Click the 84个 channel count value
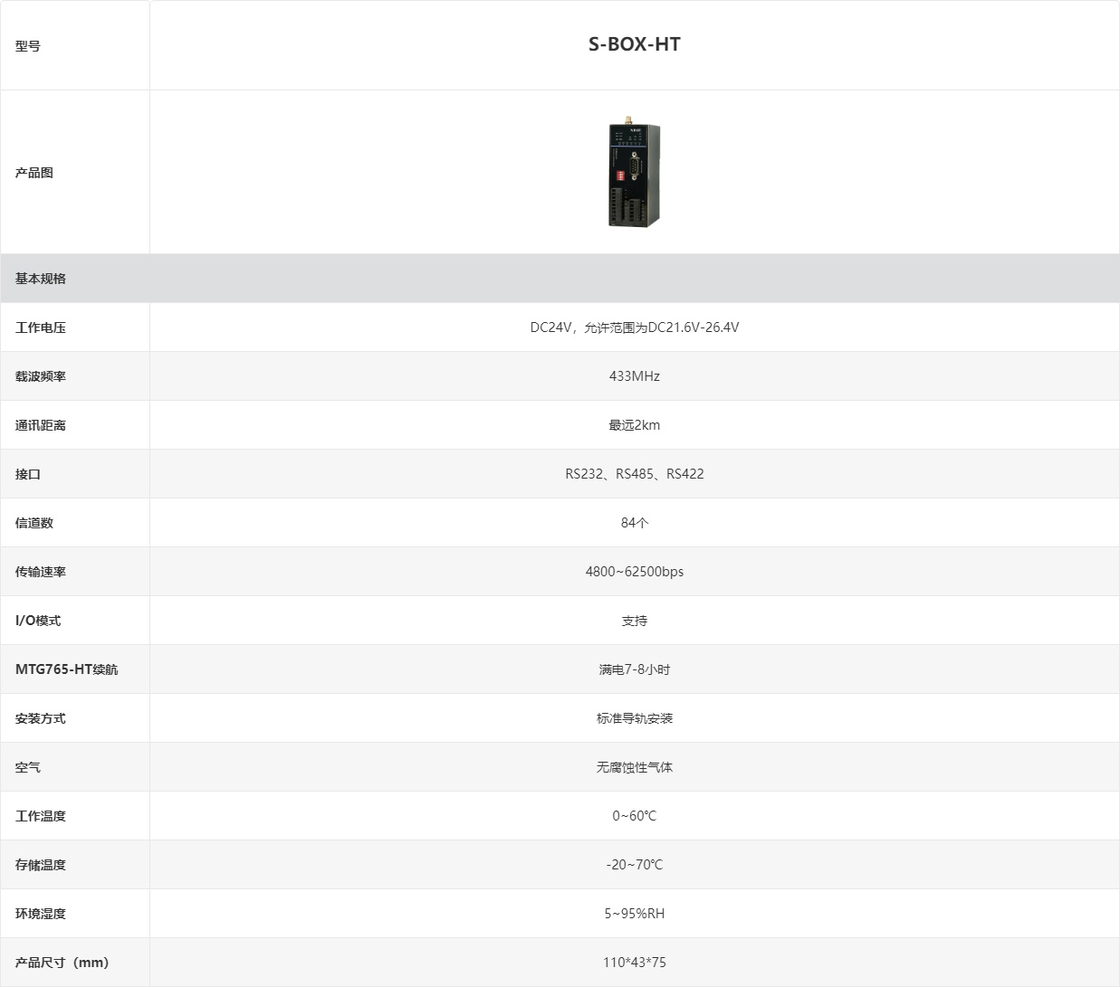The image size is (1120, 987). pos(634,523)
